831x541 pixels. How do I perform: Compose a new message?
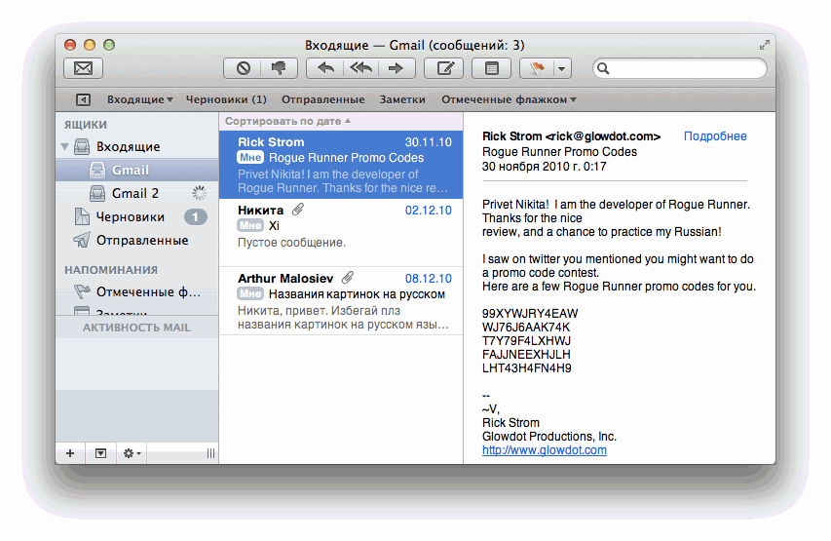[x=444, y=68]
